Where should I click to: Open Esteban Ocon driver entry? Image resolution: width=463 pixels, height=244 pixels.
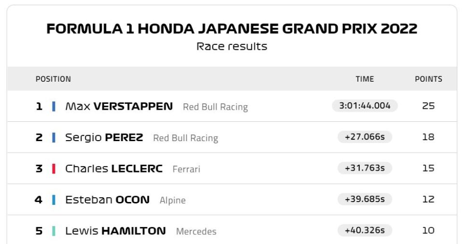click(x=107, y=200)
